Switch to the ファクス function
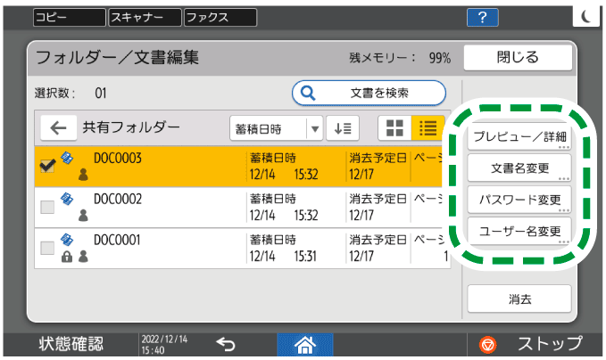 tap(220, 17)
